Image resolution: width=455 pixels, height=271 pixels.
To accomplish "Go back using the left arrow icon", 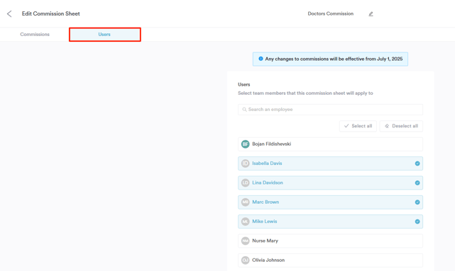I will (x=9, y=13).
